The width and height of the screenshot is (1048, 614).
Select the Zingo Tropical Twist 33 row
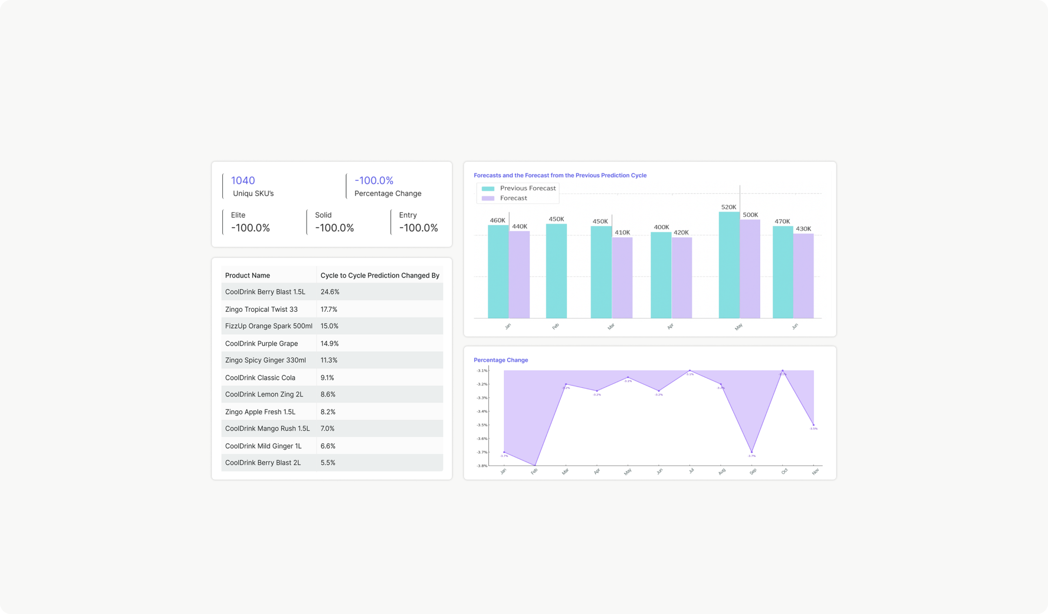pyautogui.click(x=261, y=310)
